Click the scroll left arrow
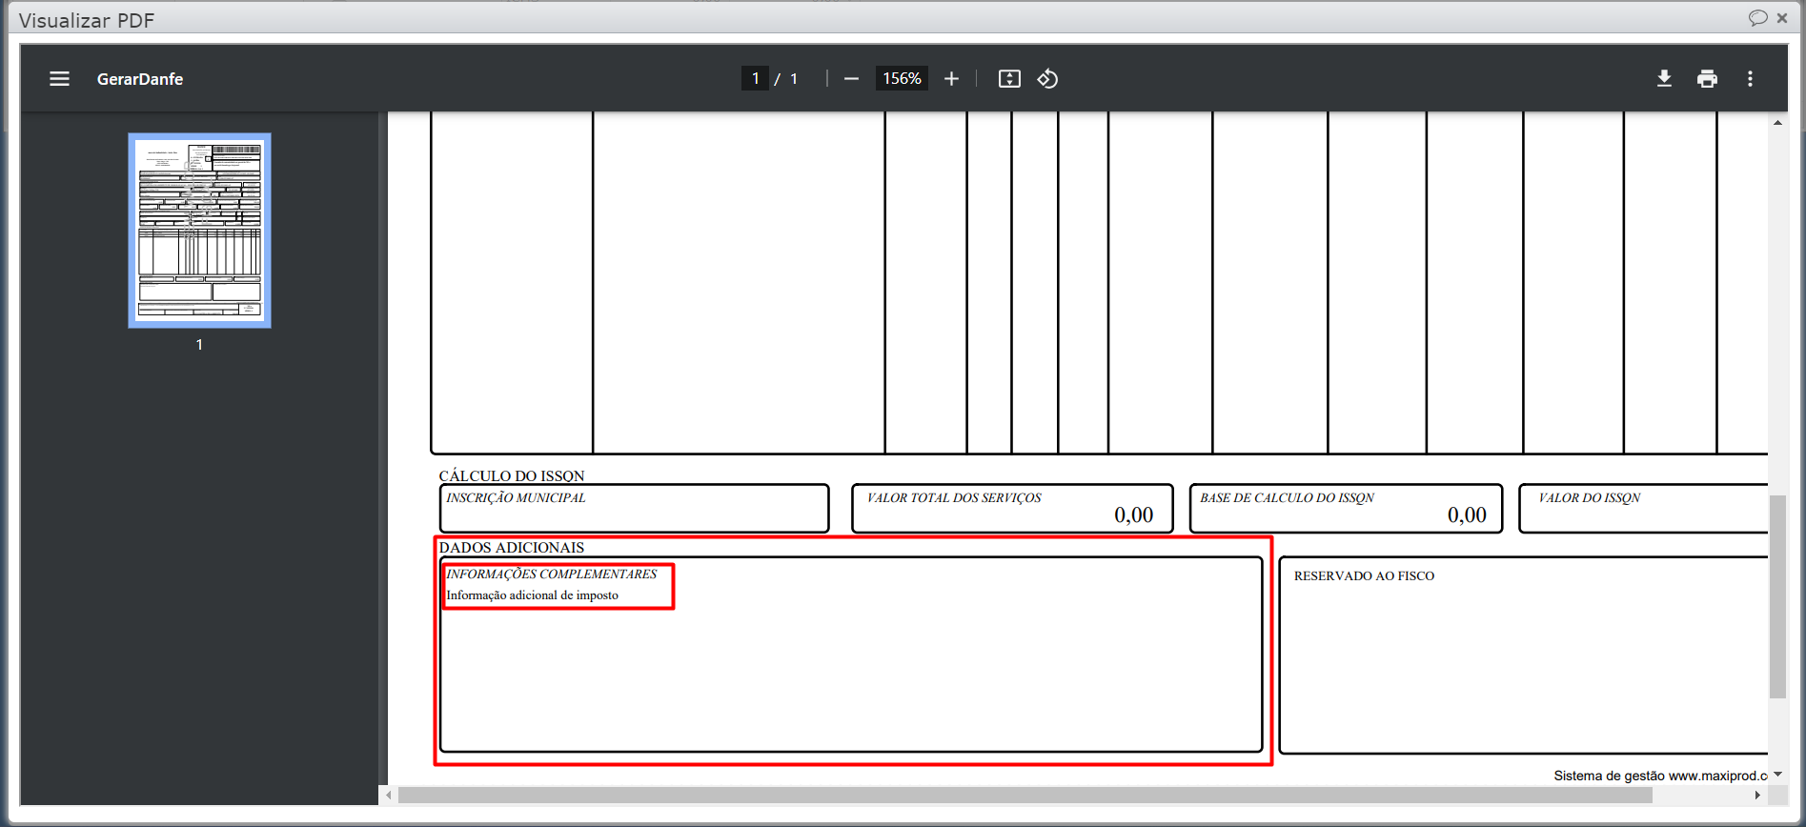The width and height of the screenshot is (1806, 827). [x=389, y=795]
